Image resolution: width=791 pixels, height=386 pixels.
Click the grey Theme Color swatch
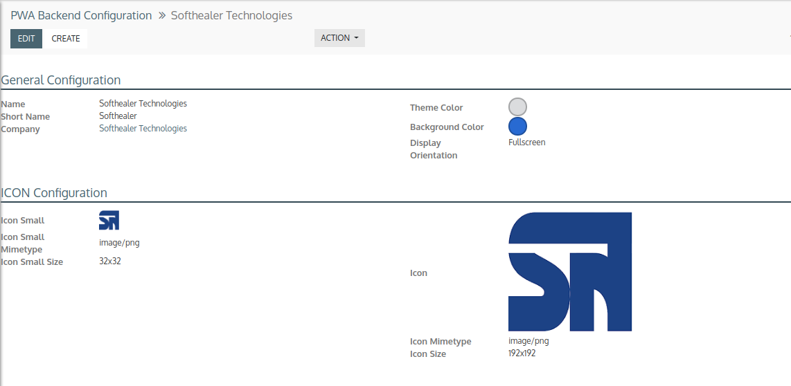517,107
